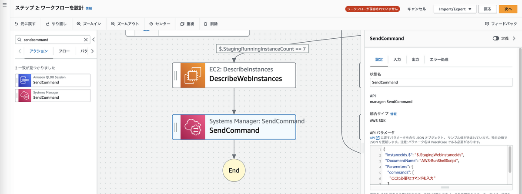Select the Systems Manager SendCommand action icon

pyautogui.click(x=25, y=95)
